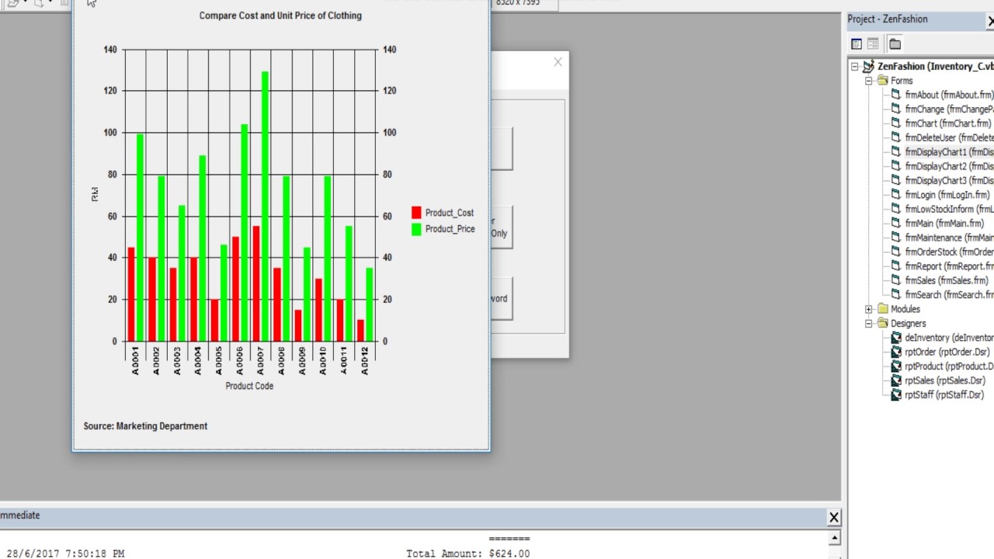Toggle Folders icon in Project explorer
The height and width of the screenshot is (559, 994).
point(895,44)
